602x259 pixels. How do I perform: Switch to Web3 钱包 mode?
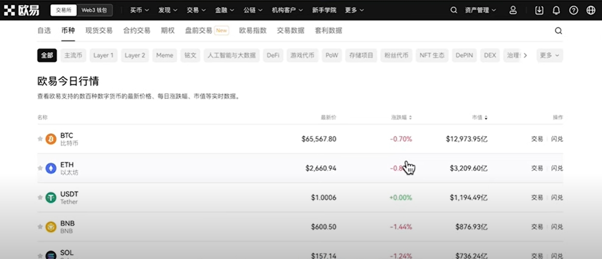(94, 10)
